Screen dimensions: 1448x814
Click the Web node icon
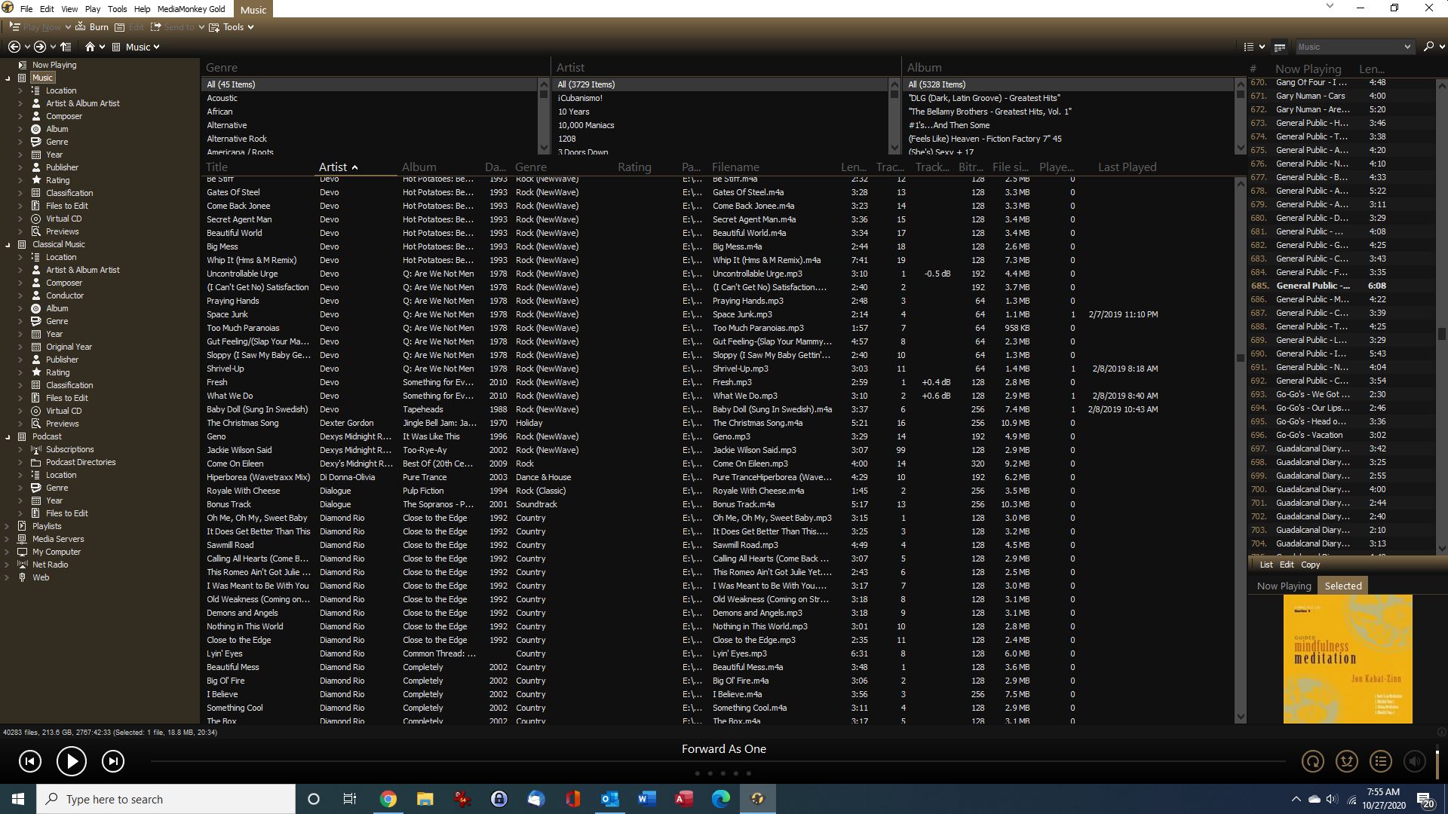pos(22,577)
